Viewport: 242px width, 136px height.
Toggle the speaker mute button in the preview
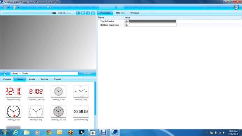pos(78,13)
